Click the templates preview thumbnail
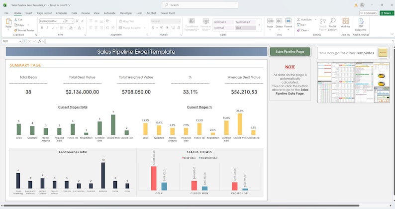This screenshot has width=395, height=209. (353, 83)
